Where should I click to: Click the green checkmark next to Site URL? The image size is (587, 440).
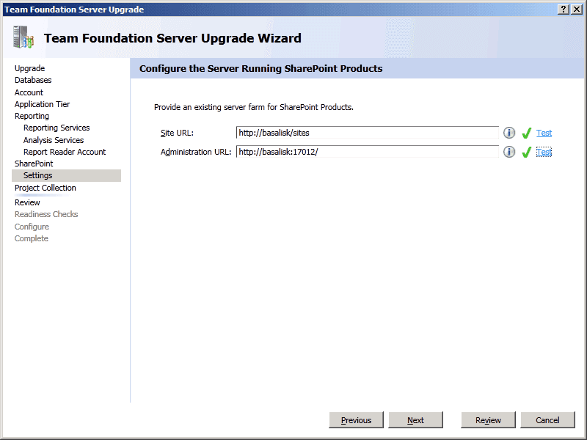click(526, 133)
